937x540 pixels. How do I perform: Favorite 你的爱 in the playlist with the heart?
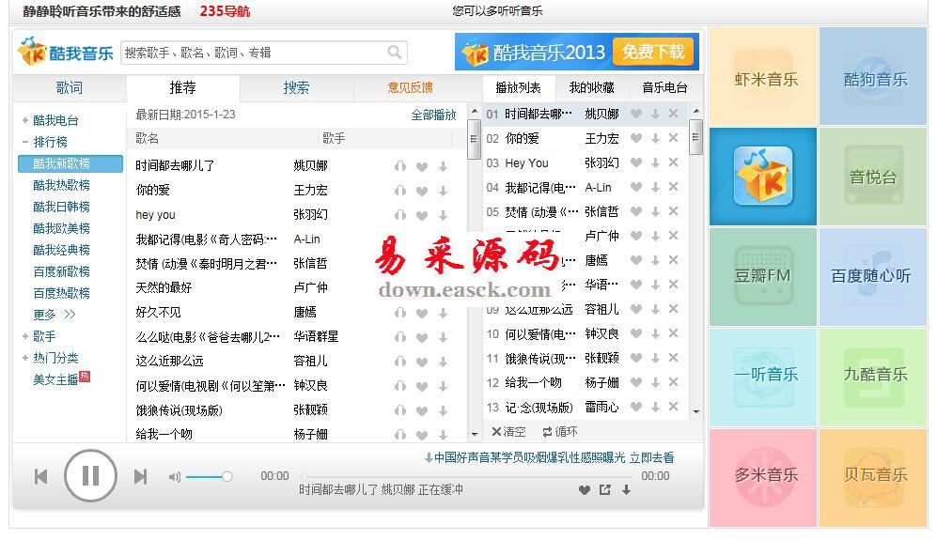point(636,138)
